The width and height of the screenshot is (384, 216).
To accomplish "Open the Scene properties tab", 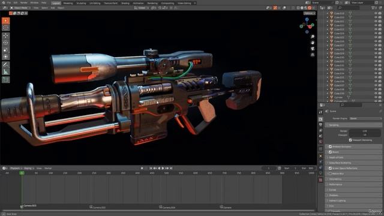I will [x=320, y=136].
